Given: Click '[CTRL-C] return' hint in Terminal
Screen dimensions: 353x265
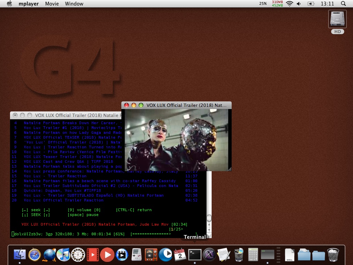Looking at the screenshot, I should (x=134, y=210).
